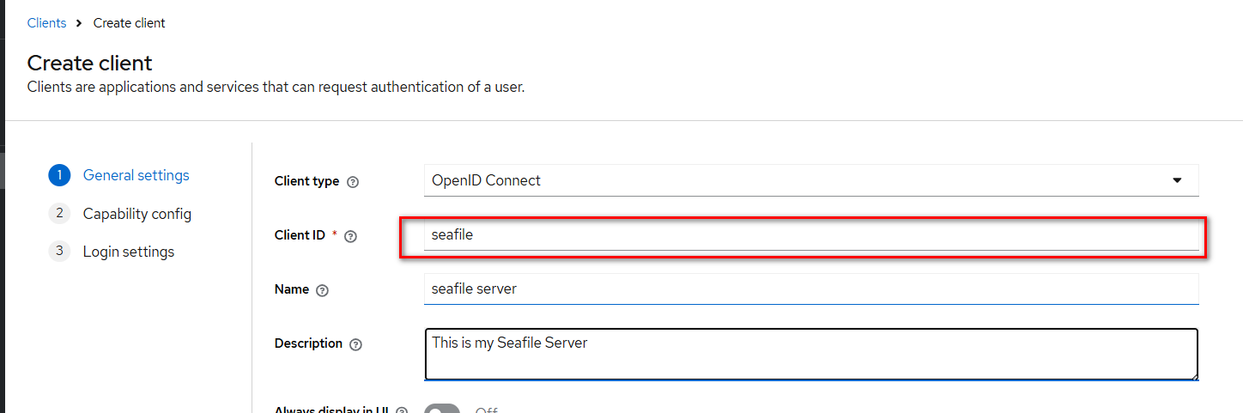The width and height of the screenshot is (1243, 413).
Task: Click the Name field with seafile server
Action: (811, 288)
